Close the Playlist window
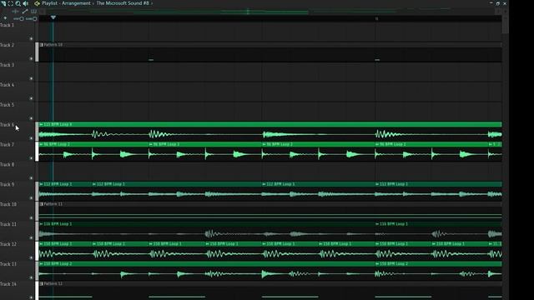Screen dimensions: 534x300 point(505,3)
